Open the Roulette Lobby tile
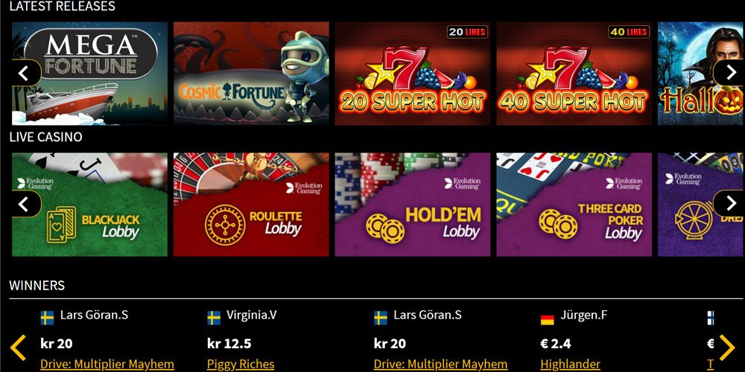745x372 pixels. pos(251,205)
